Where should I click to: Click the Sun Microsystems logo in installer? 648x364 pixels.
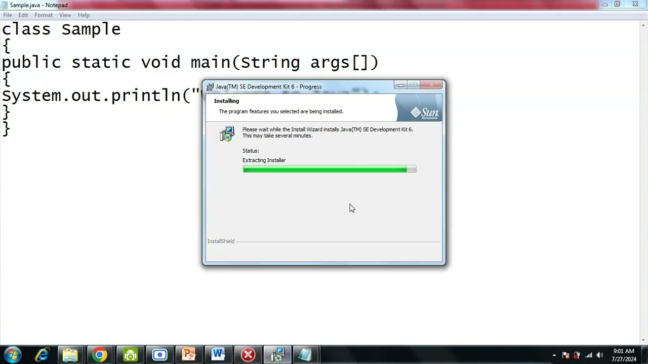(424, 113)
